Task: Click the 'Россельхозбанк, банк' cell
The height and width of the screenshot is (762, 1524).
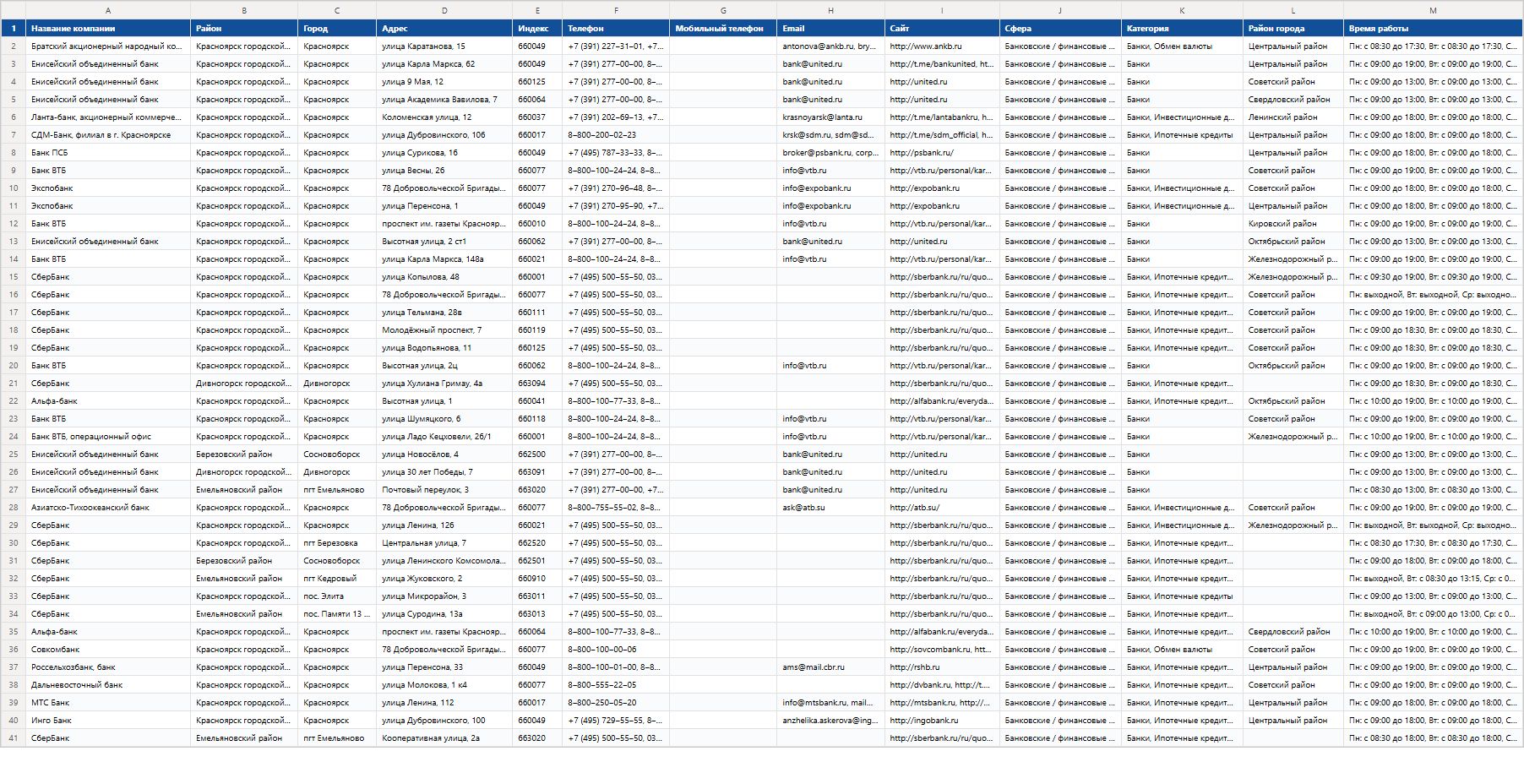Action: point(108,667)
